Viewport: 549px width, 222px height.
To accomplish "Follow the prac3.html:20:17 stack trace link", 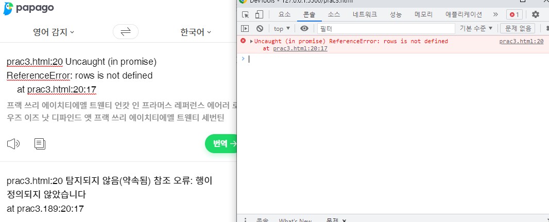I will (300, 49).
